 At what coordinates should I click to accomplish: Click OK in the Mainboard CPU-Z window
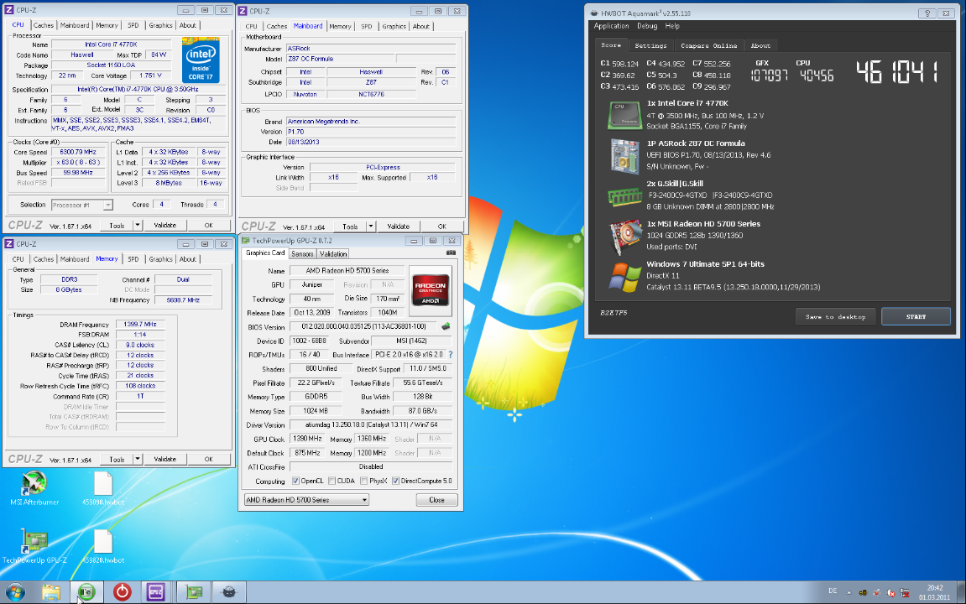tap(441, 226)
